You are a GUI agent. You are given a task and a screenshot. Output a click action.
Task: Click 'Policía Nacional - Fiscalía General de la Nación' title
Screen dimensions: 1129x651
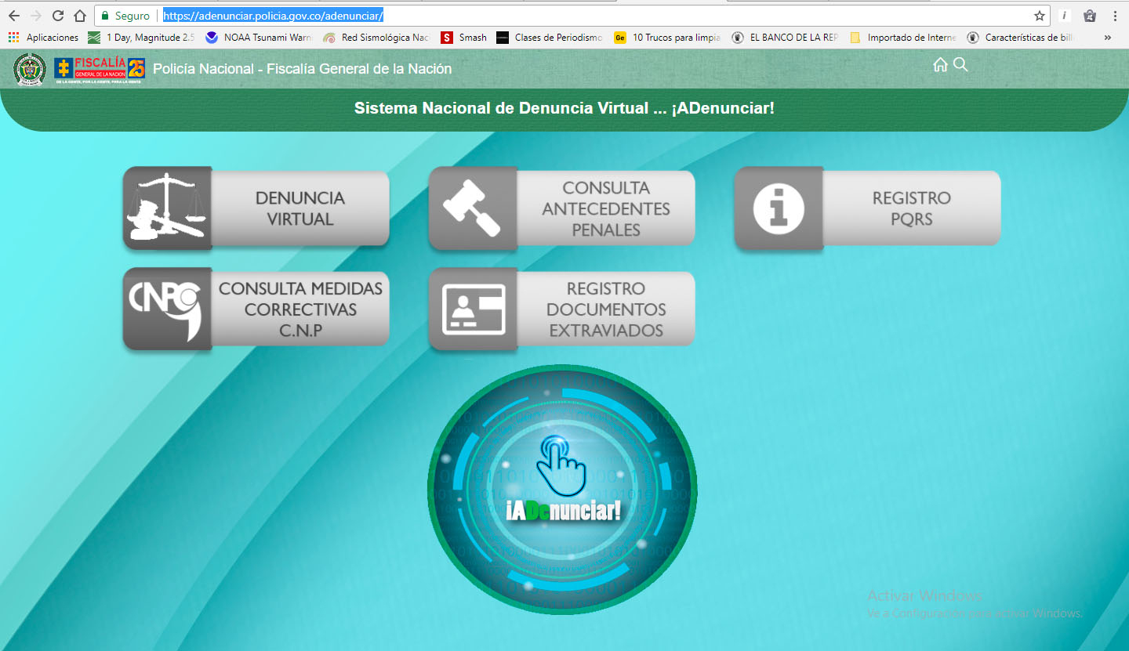302,69
